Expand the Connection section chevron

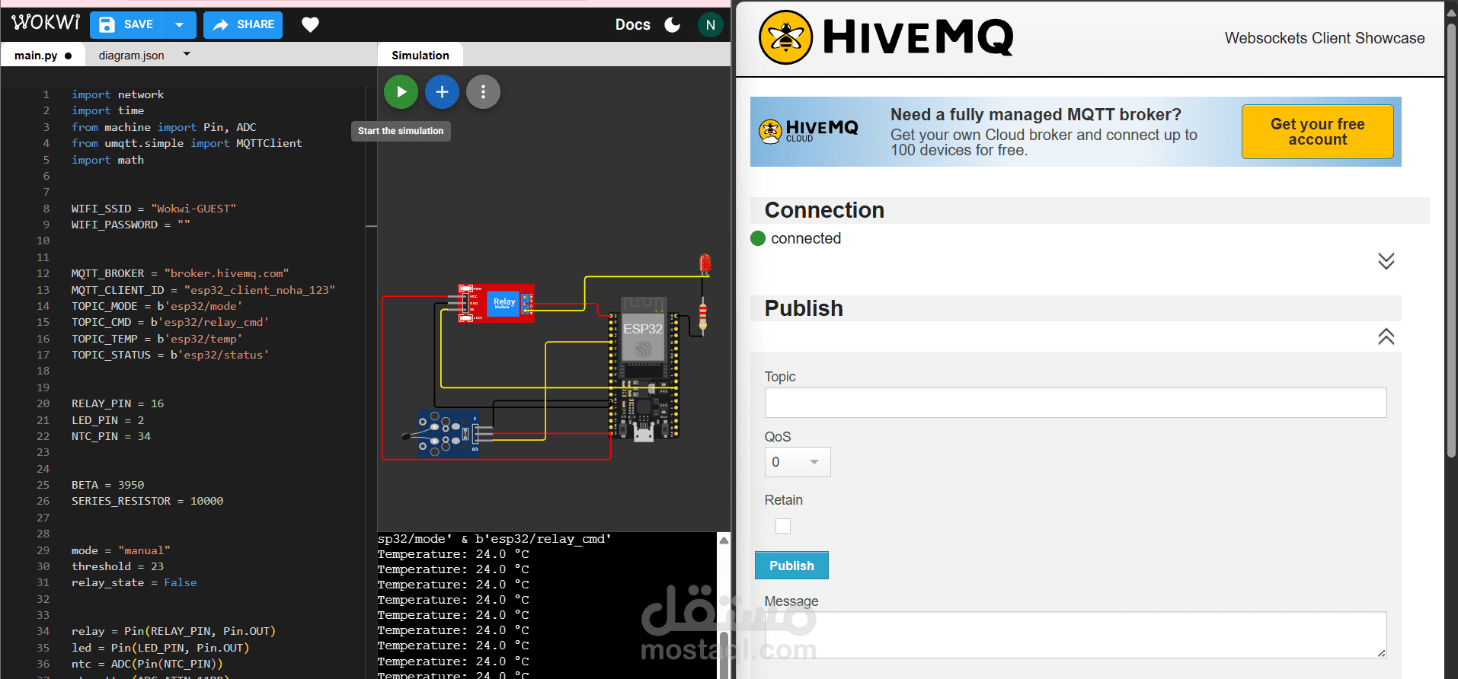click(1386, 261)
